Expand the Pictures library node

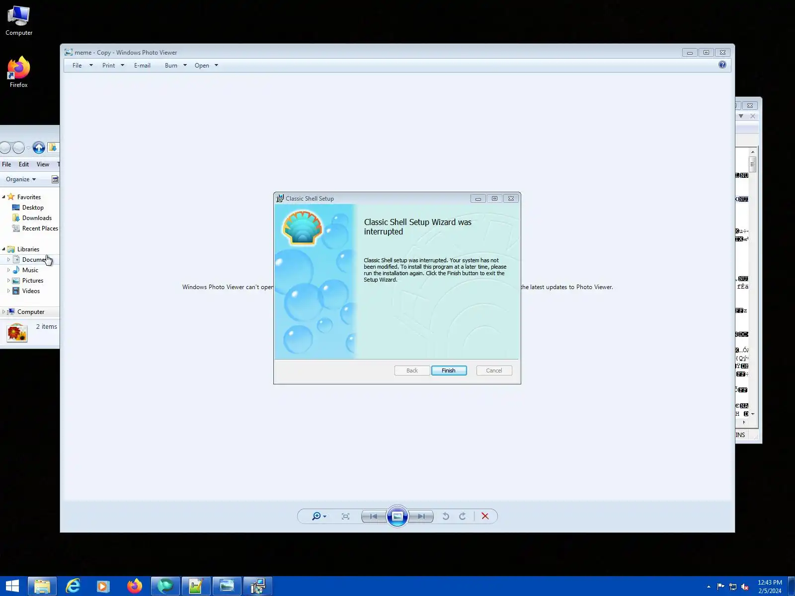coord(8,281)
